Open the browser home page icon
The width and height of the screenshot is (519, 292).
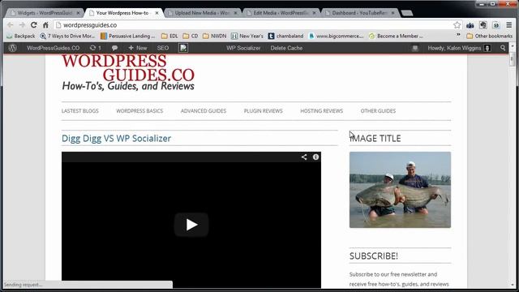pyautogui.click(x=45, y=25)
